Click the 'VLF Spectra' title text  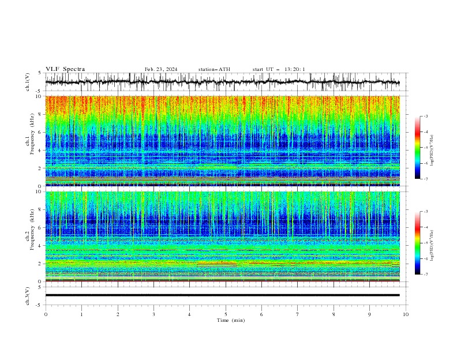(65, 69)
